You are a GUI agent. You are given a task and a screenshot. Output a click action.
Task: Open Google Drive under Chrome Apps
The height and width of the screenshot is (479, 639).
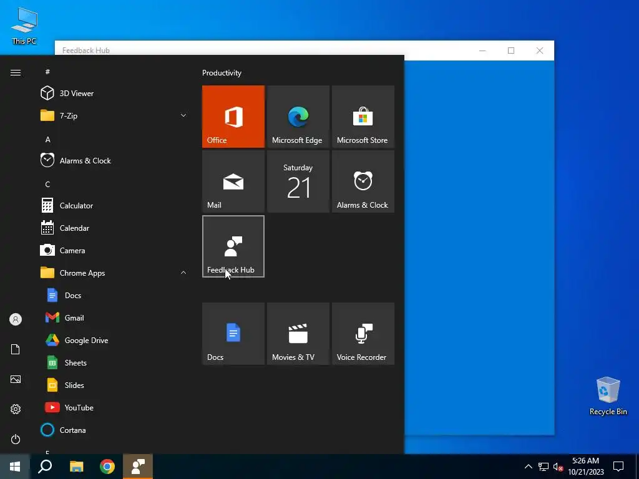114,340
